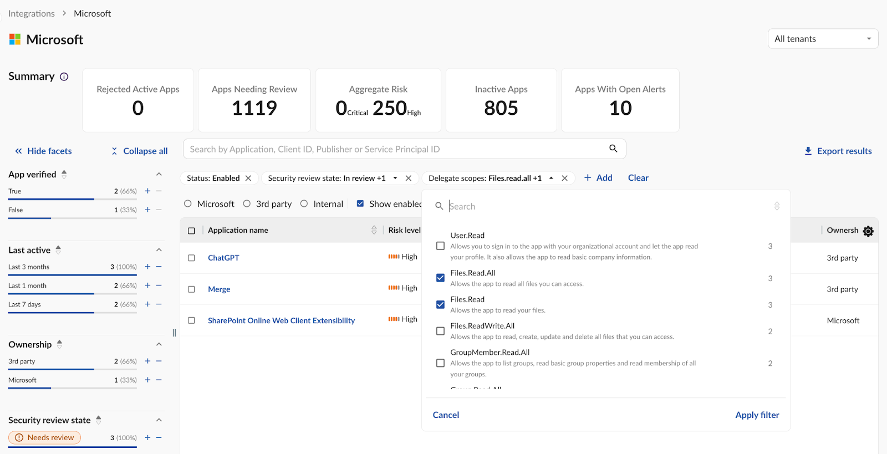The height and width of the screenshot is (454, 887).
Task: Click Collapse all facets
Action: 139,151
